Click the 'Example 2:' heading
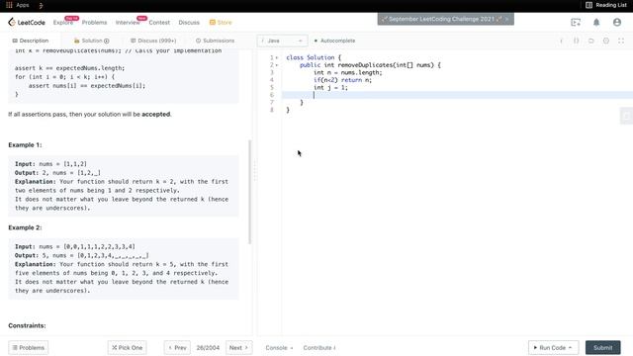The image size is (633, 356). coord(25,227)
